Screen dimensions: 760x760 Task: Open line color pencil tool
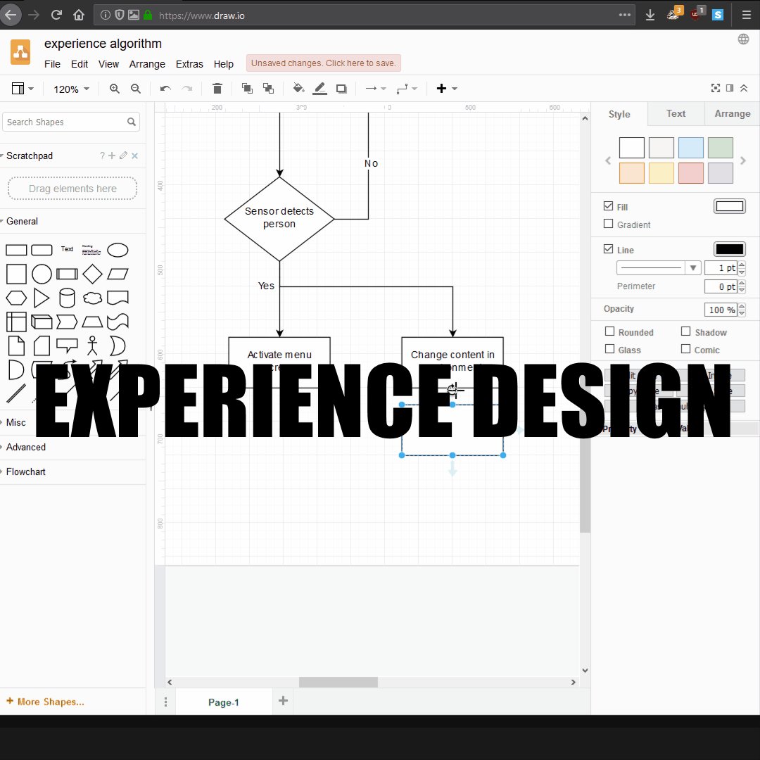pos(320,88)
